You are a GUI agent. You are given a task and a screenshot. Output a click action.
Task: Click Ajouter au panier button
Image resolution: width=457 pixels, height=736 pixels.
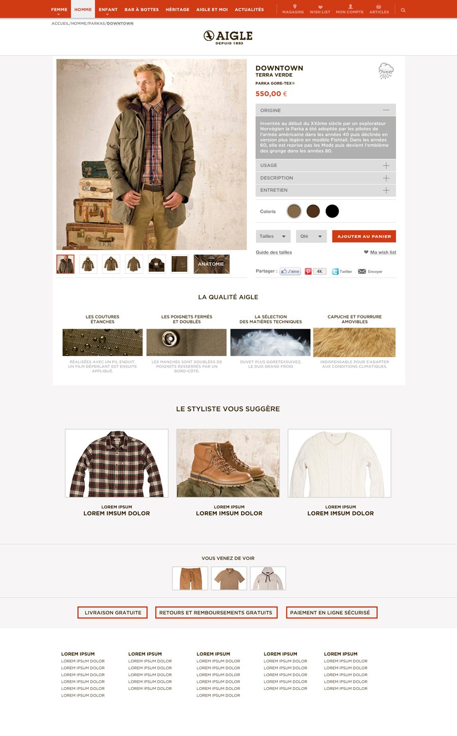pyautogui.click(x=364, y=236)
